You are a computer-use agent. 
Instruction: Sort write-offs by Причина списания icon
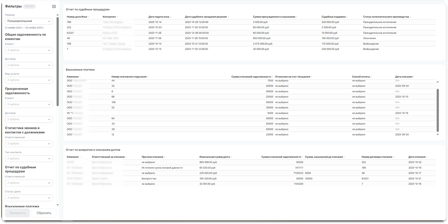point(165,157)
